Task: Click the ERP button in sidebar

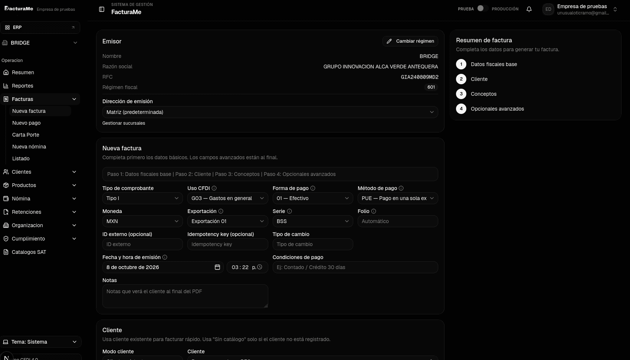Action: (40, 27)
